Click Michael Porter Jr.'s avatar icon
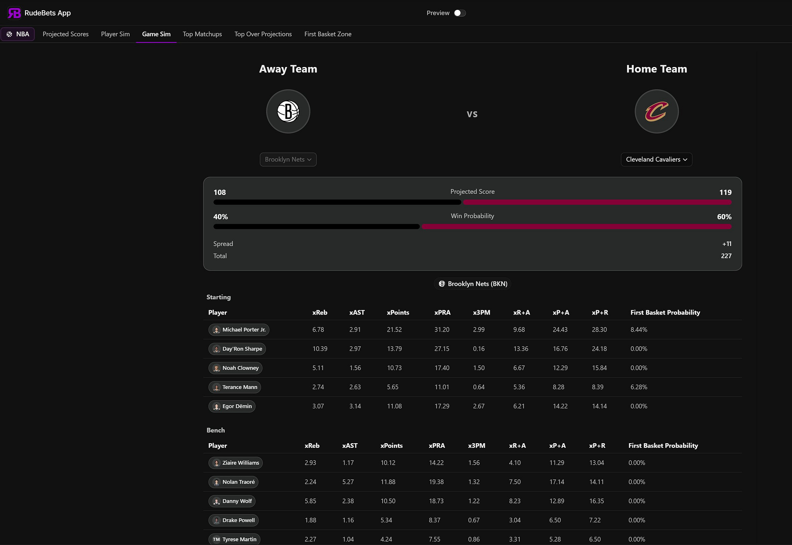The width and height of the screenshot is (792, 545). (216, 330)
